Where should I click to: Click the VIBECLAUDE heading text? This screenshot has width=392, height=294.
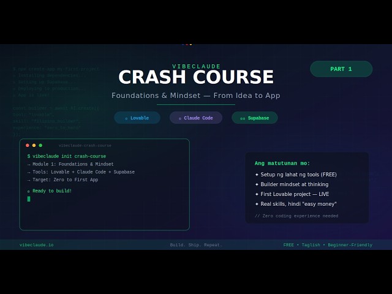(x=196, y=66)
